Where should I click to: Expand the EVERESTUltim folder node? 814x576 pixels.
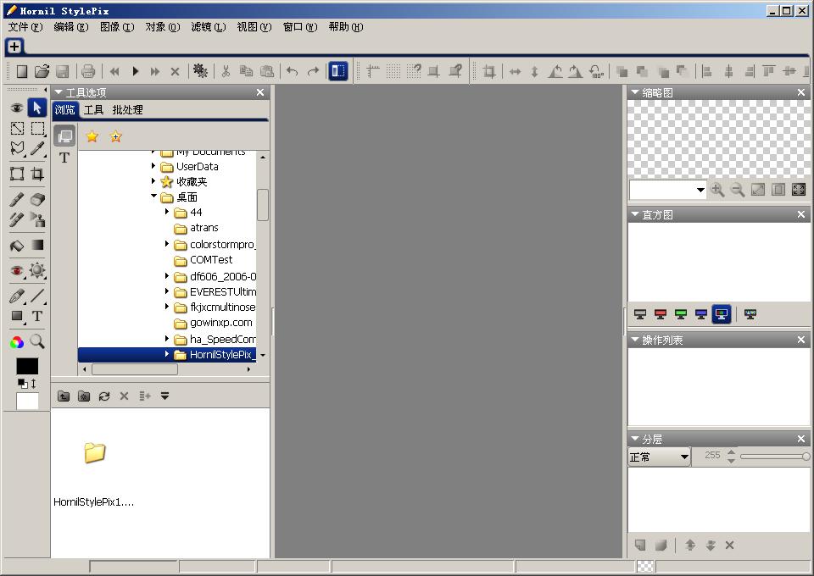(x=167, y=291)
